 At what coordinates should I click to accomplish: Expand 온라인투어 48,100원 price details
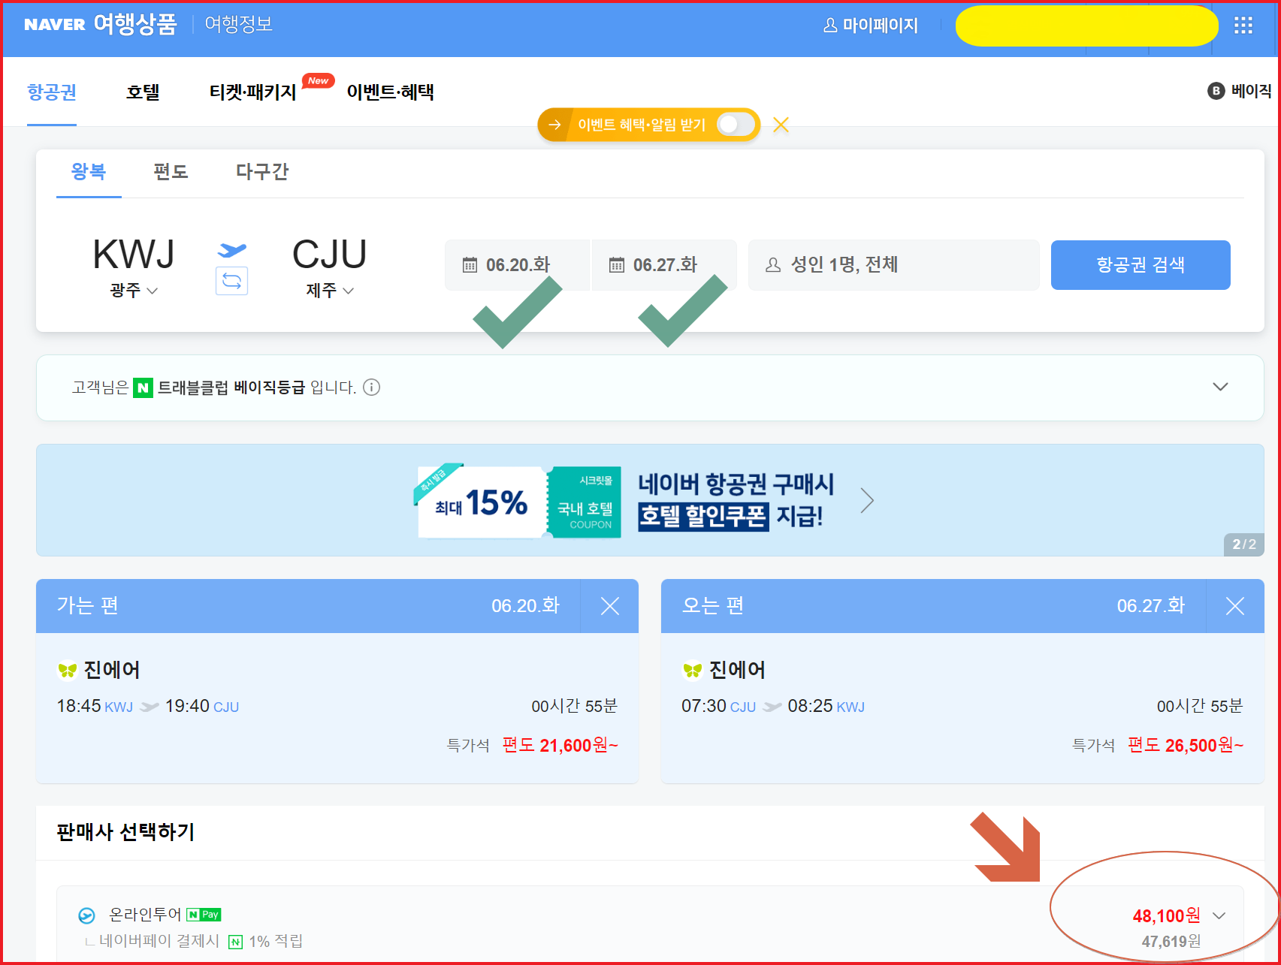1219,915
